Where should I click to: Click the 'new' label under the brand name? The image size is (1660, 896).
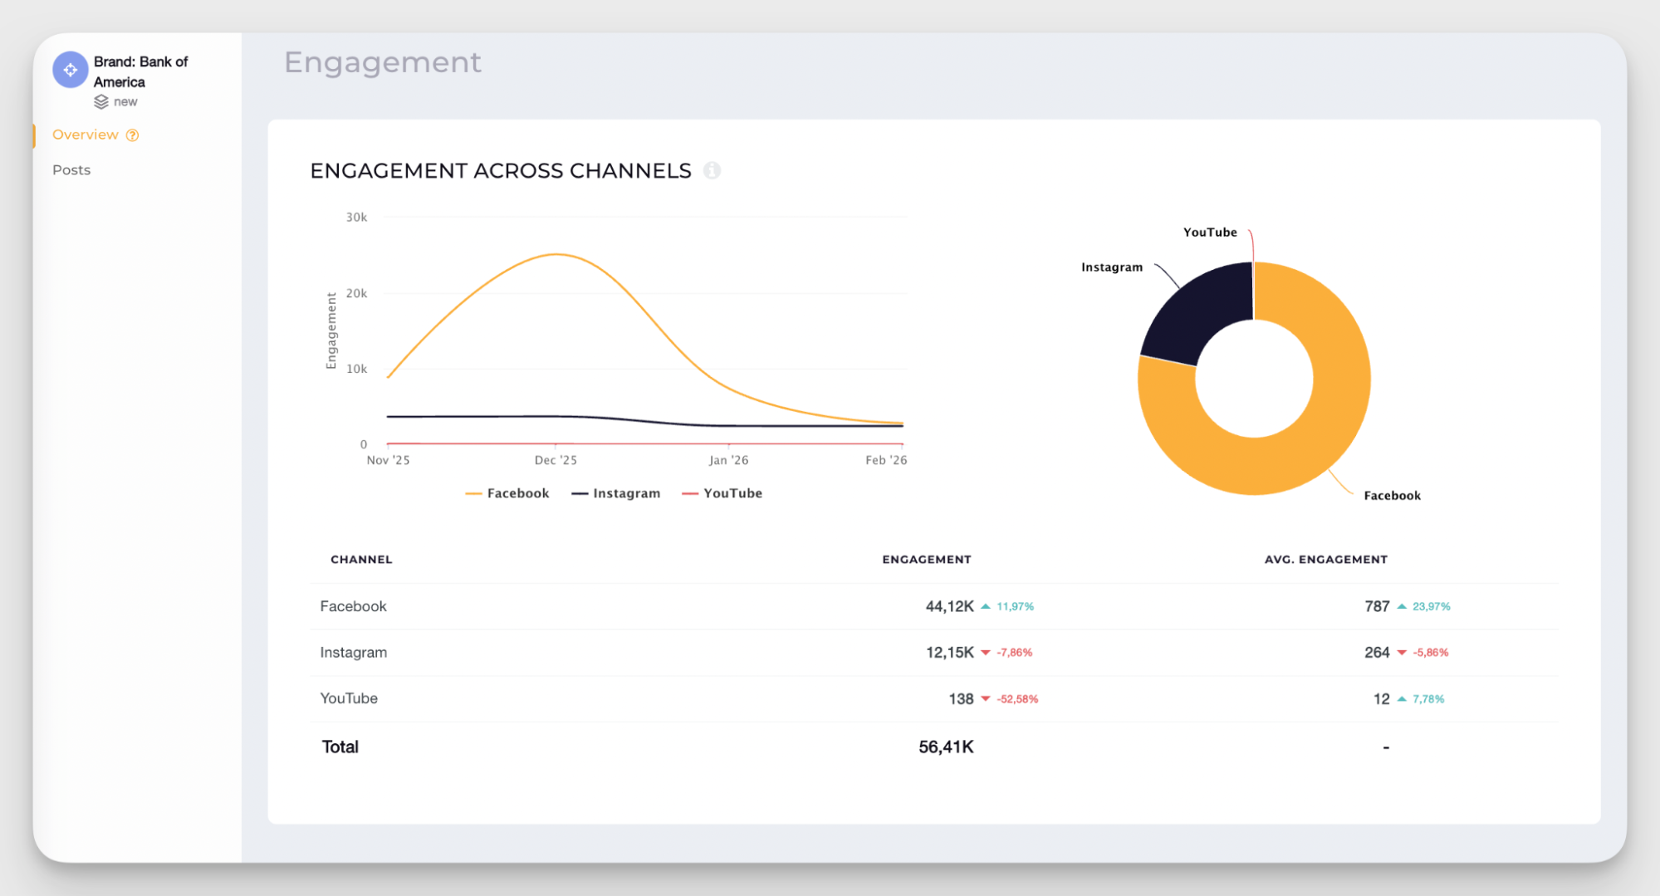tap(125, 101)
